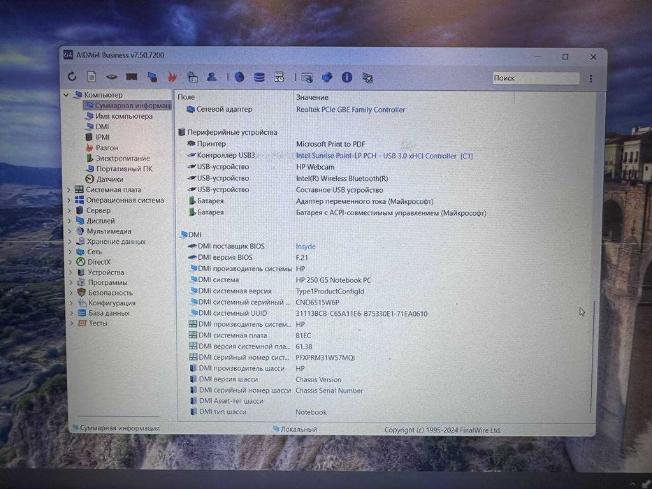Open the three-dot menu beside search
Screen dimensions: 652x489
point(591,78)
